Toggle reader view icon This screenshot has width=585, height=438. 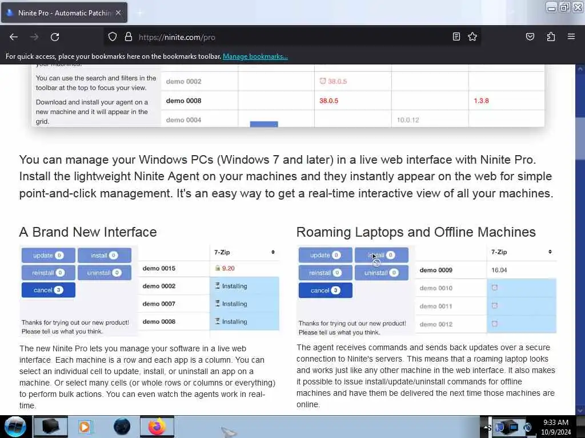[x=456, y=36]
